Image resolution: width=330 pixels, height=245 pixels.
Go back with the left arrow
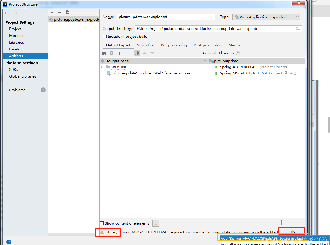pyautogui.click(x=7, y=13)
